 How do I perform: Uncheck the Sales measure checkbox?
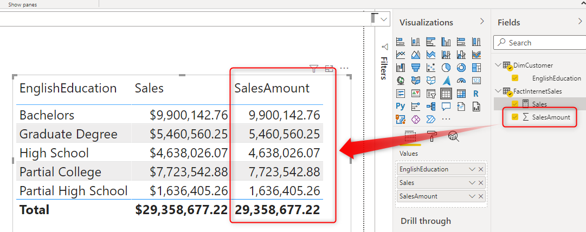point(515,104)
